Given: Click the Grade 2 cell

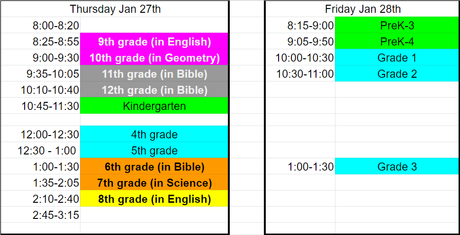Looking at the screenshot, I should click(397, 74).
